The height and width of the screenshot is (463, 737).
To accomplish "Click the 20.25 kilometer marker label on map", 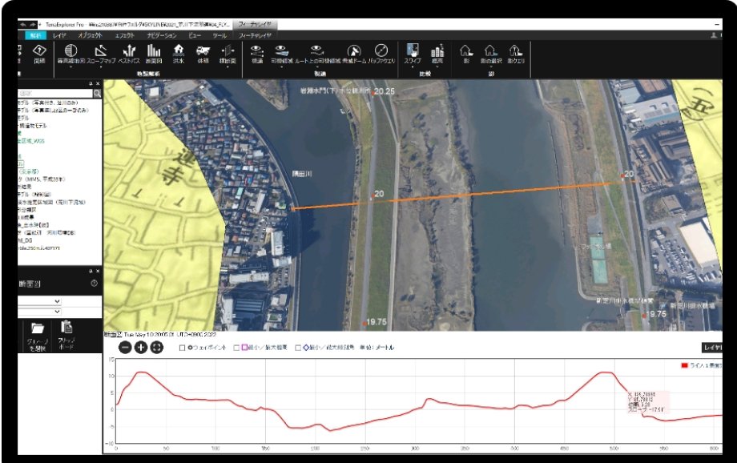I will [x=385, y=91].
